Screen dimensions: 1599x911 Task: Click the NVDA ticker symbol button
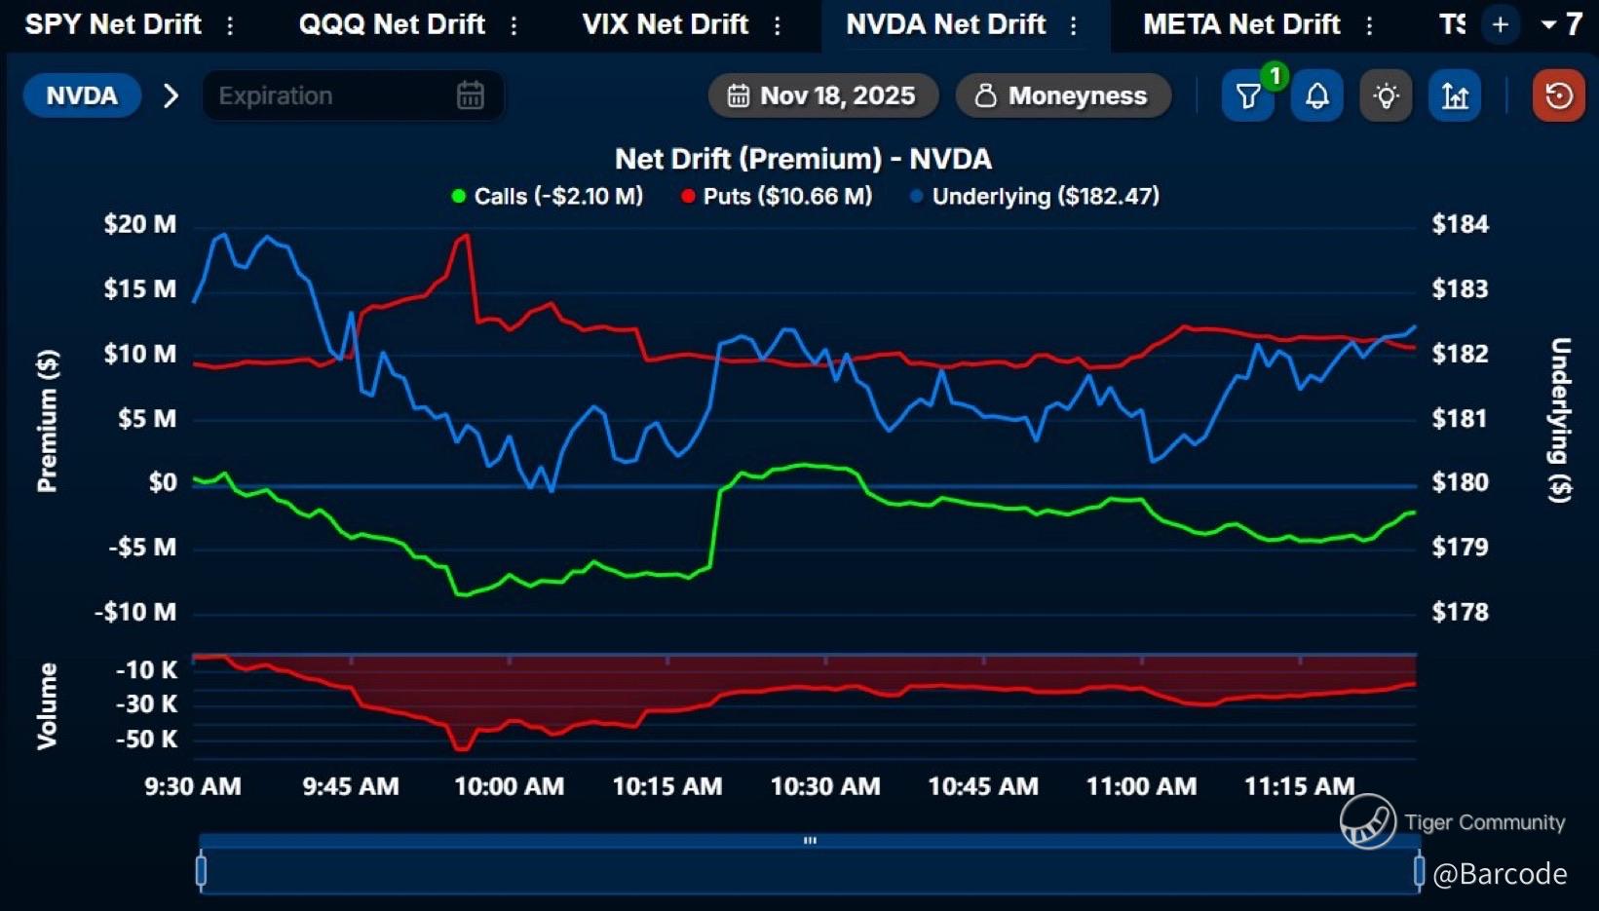[x=82, y=95]
